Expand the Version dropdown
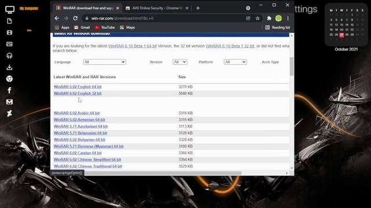Viewport: 371px width, 208px height. 180,62
